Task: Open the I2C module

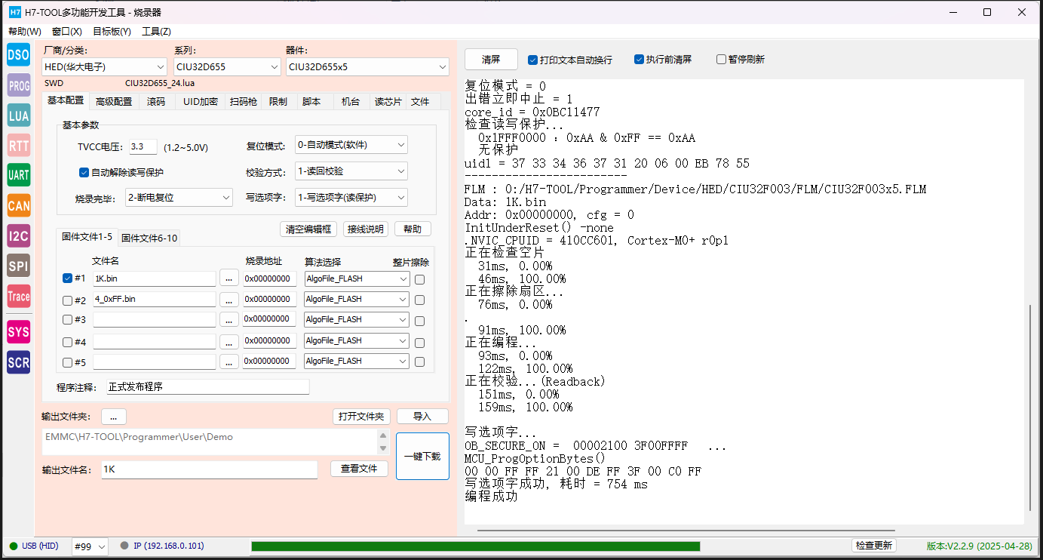Action: point(18,236)
